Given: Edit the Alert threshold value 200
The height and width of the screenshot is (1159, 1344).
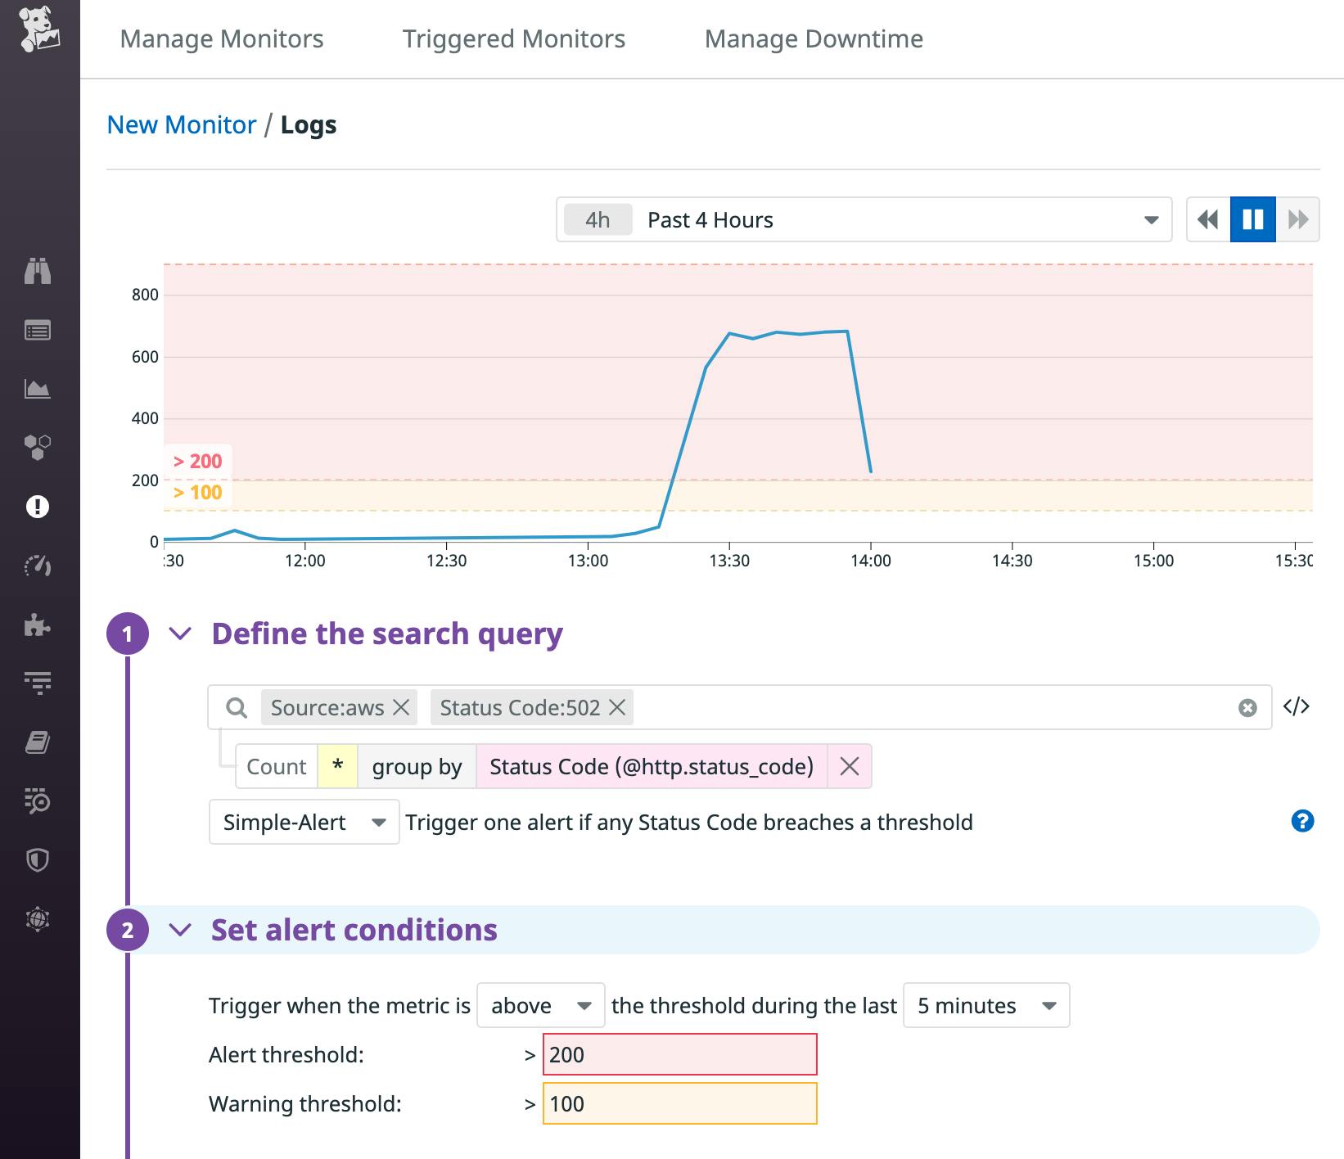Looking at the screenshot, I should [x=680, y=1055].
